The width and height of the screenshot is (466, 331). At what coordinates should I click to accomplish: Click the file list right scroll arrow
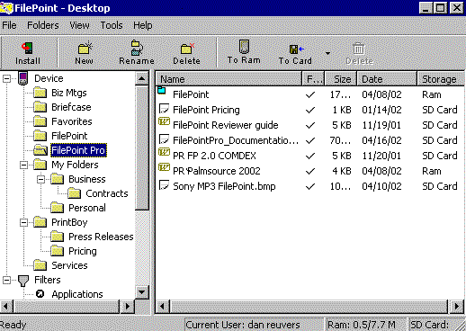click(x=456, y=307)
